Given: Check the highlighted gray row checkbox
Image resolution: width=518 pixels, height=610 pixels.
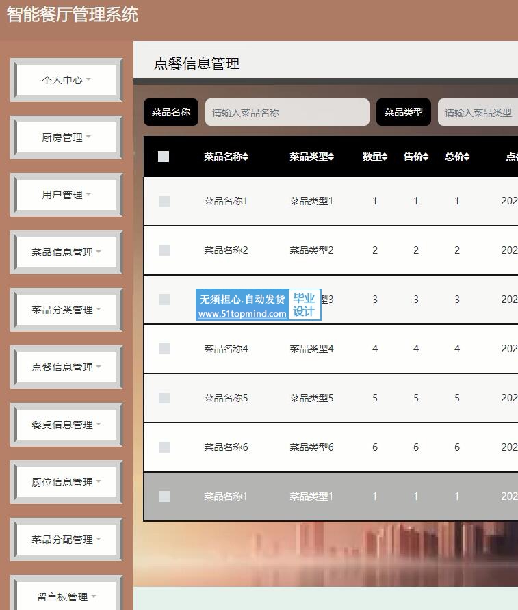Looking at the screenshot, I should (164, 496).
